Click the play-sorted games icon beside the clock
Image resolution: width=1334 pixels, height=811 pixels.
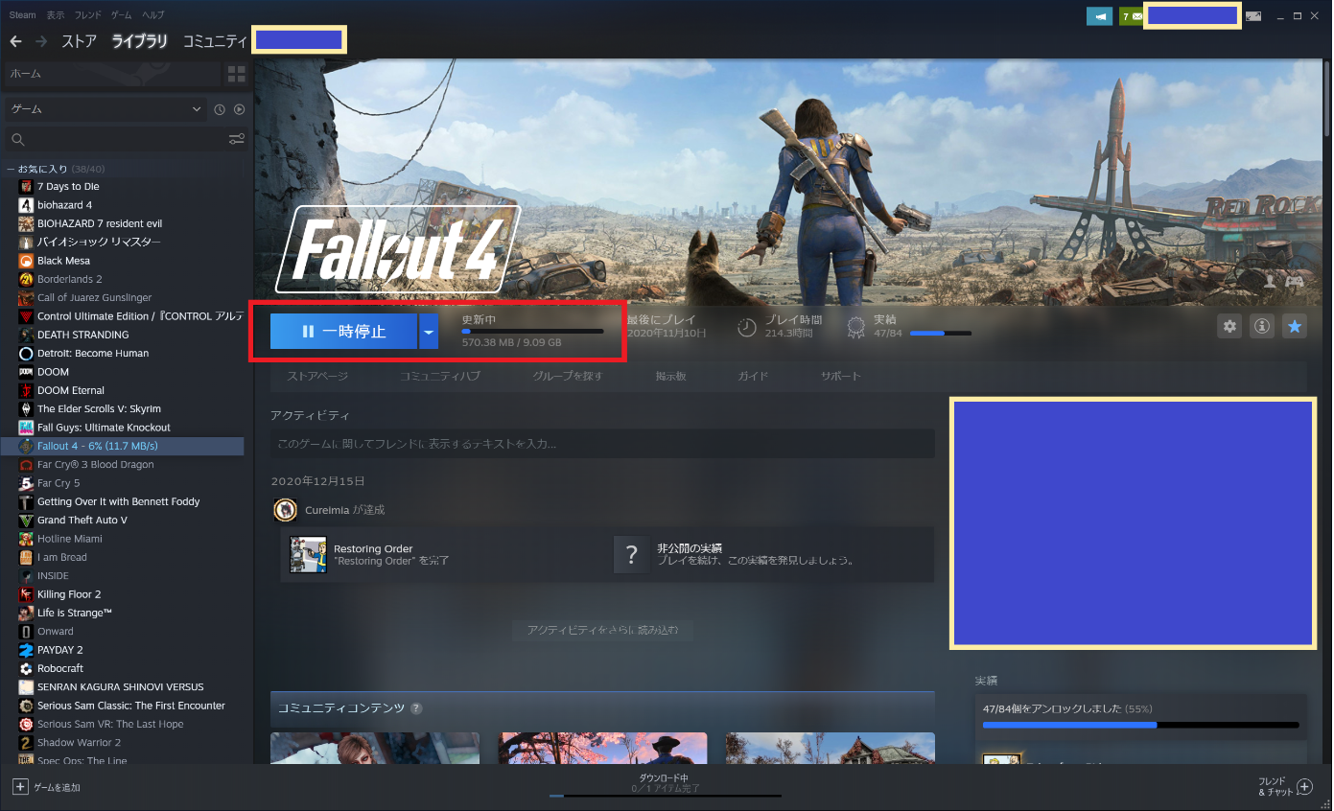tap(240, 108)
